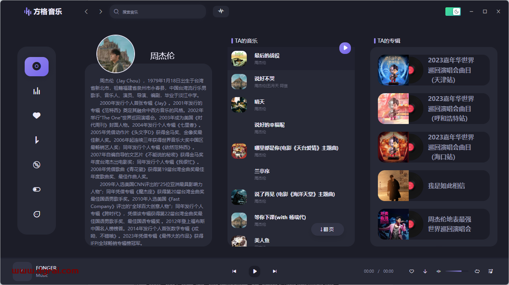509x285 pixels.
Task: Skip to previous track
Action: 234,271
